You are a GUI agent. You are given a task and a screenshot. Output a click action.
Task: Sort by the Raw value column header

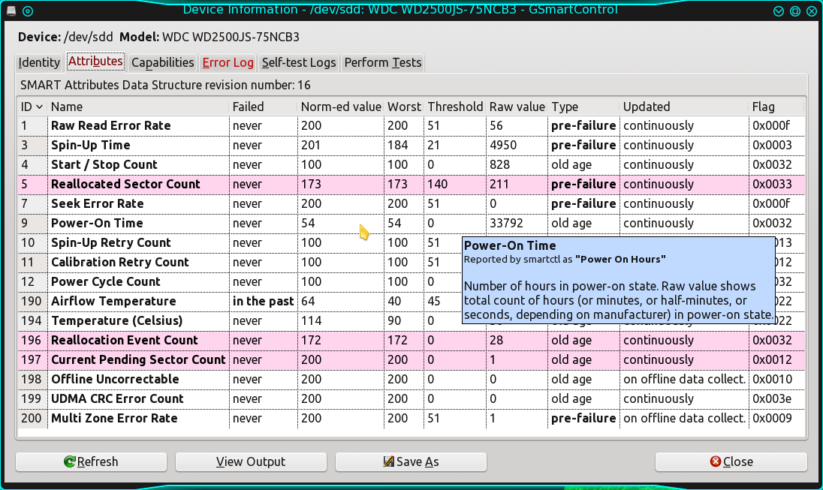click(x=517, y=107)
